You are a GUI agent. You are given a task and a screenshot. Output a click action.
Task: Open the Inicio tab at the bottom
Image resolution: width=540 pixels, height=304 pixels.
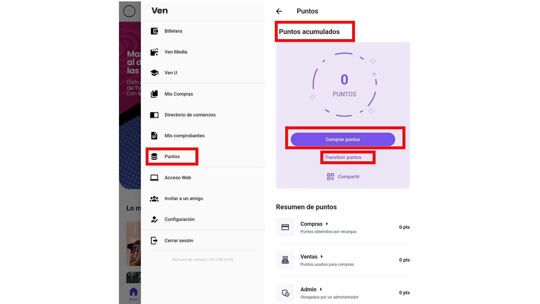(133, 294)
